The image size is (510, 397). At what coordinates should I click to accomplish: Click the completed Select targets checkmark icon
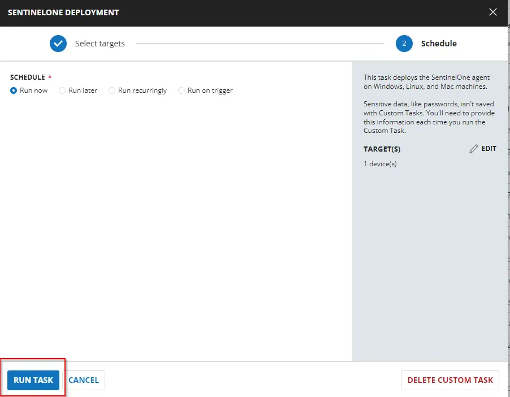coord(58,44)
